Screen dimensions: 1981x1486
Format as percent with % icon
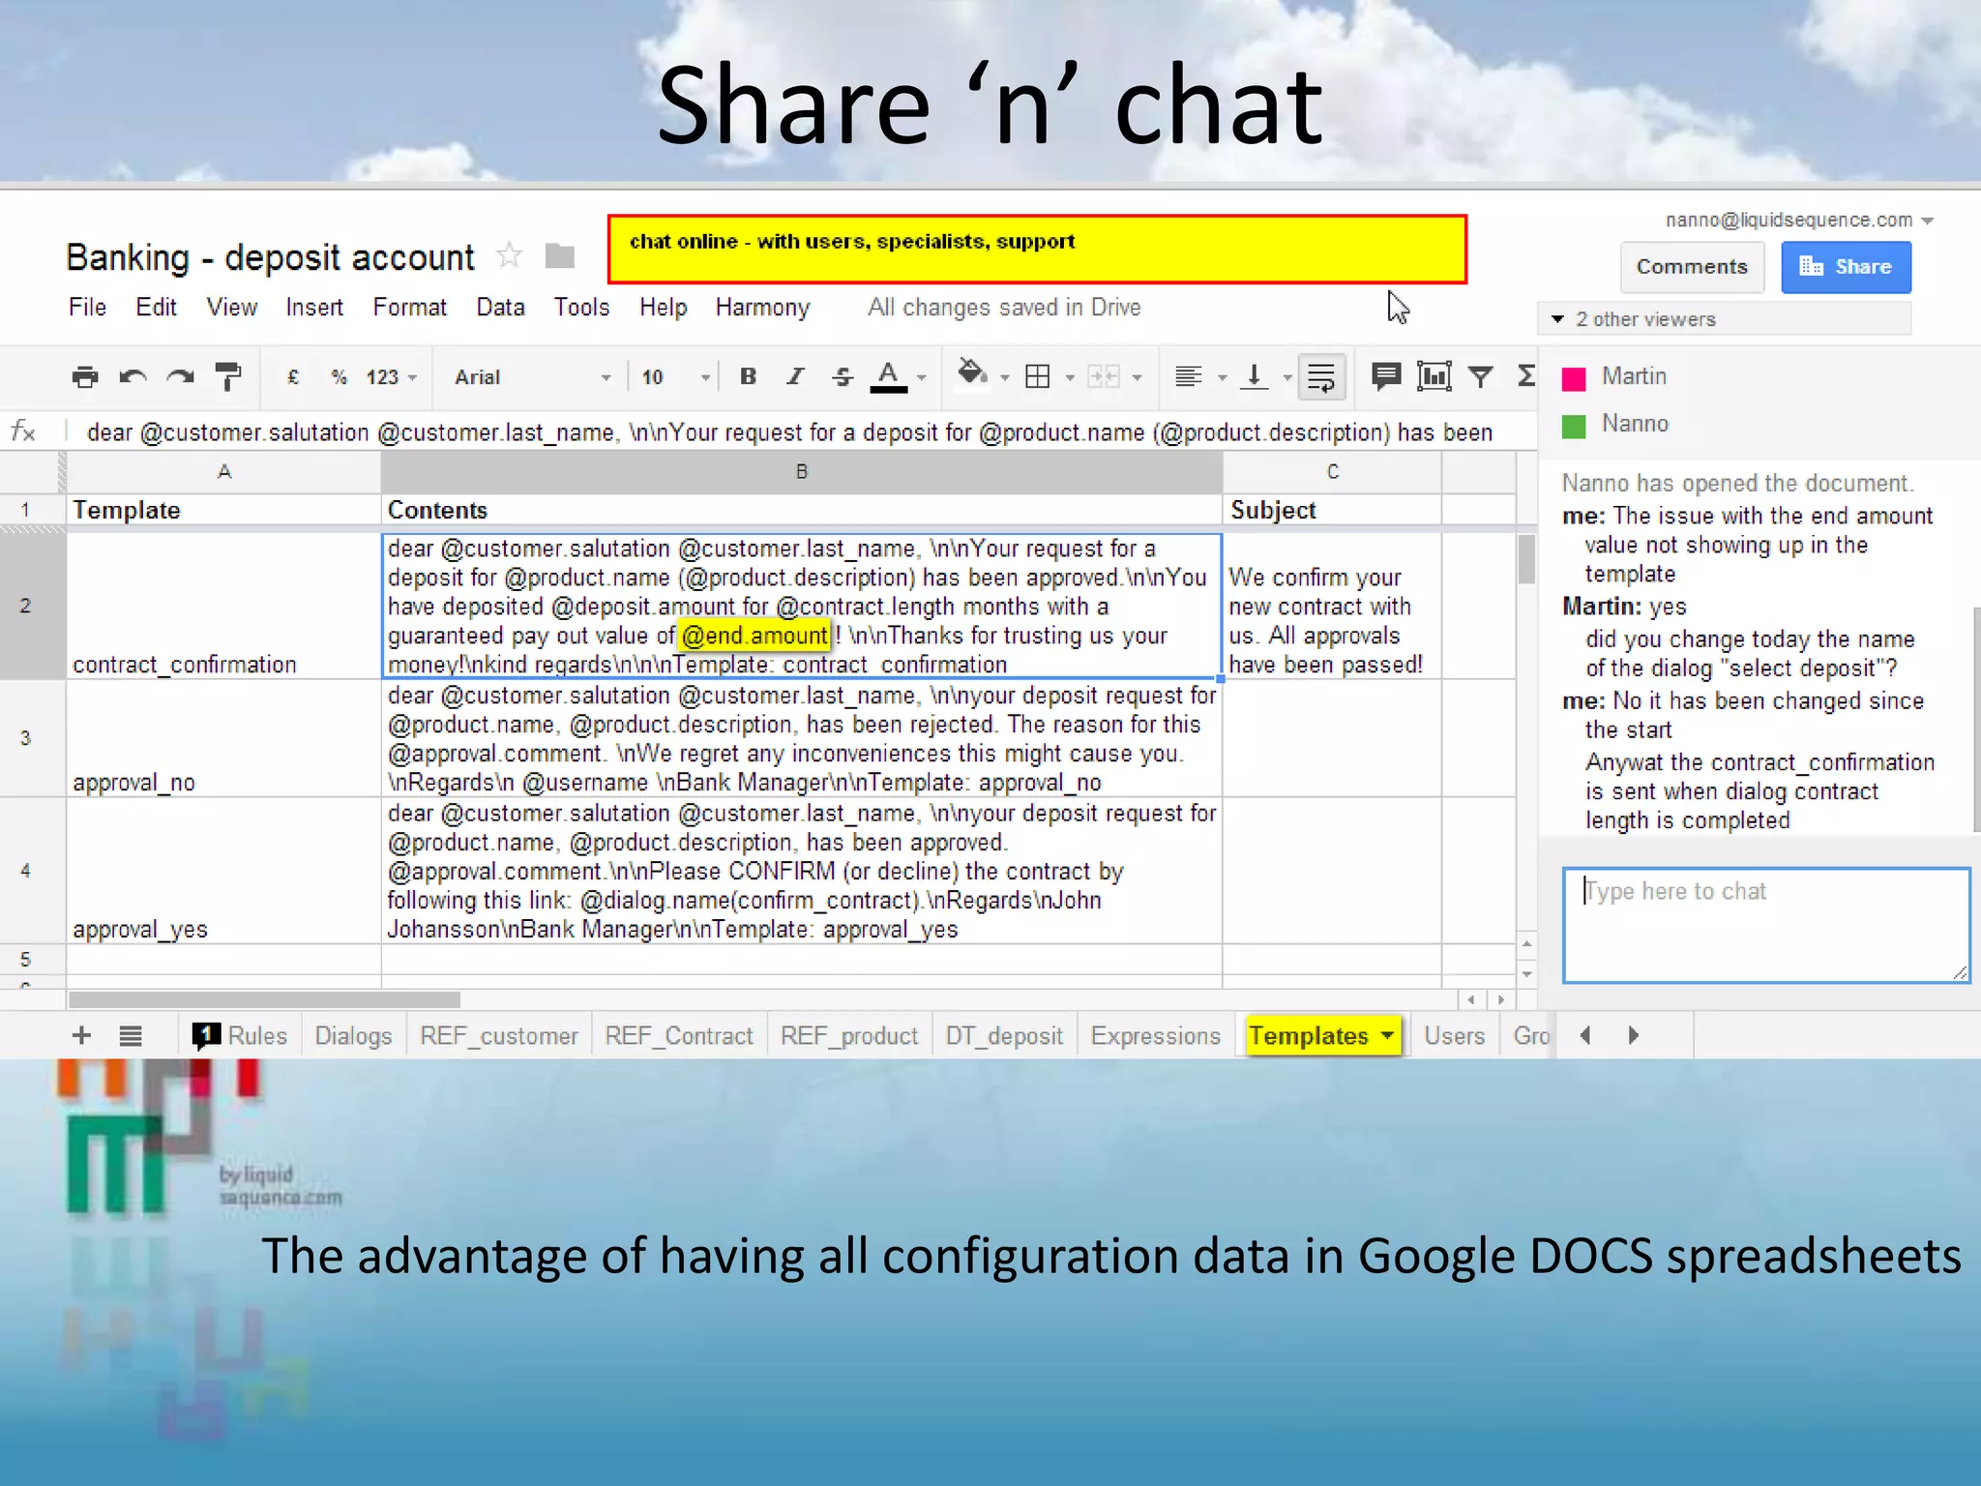coord(339,376)
